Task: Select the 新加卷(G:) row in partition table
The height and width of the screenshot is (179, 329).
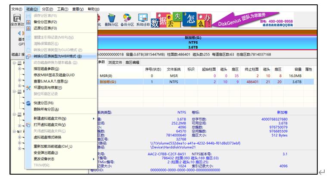Action: click(206, 82)
